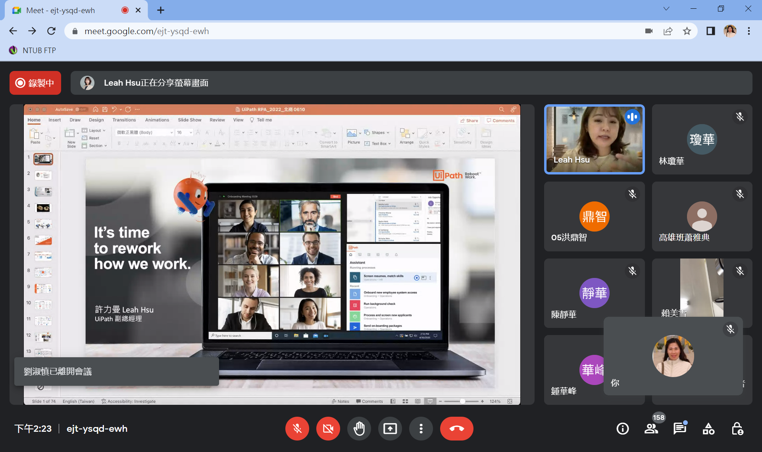Open the NTUB FTP bookmark
This screenshot has width=762, height=452.
33,50
